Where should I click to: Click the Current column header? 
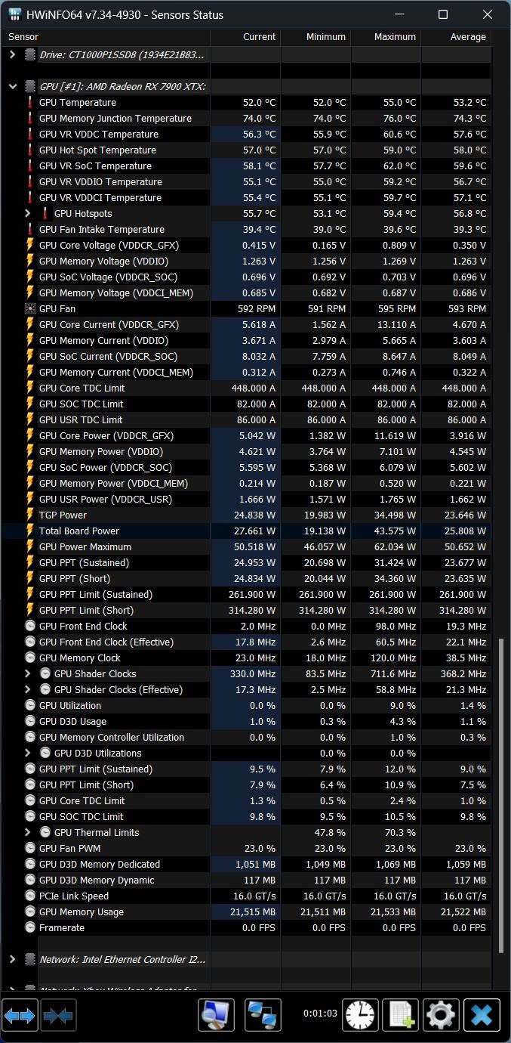pos(245,36)
